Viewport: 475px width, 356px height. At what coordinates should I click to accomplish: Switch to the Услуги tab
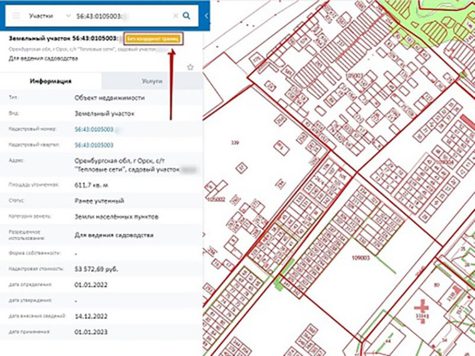pyautogui.click(x=152, y=81)
